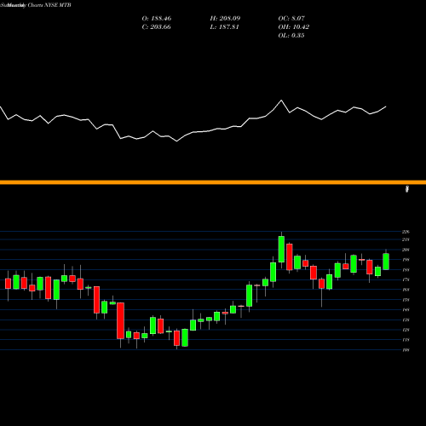Click the tallest green candle at the price peak

pos(281,249)
